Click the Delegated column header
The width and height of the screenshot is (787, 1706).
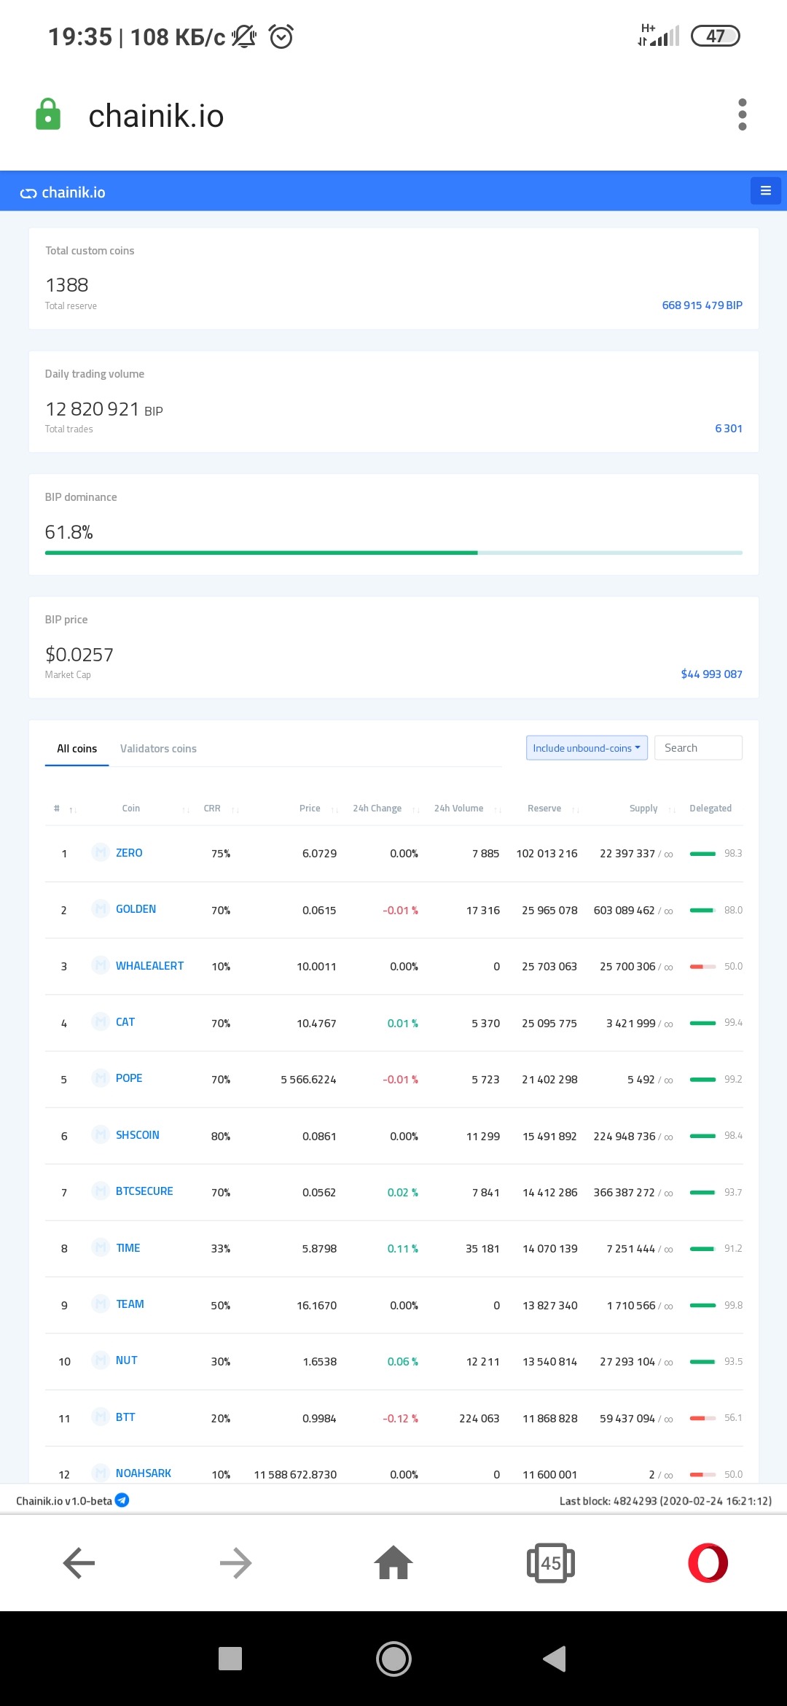(x=710, y=809)
